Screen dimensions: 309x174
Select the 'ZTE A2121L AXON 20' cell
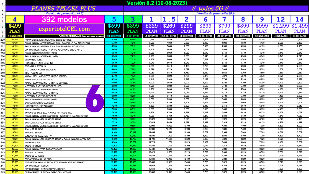click(64, 66)
